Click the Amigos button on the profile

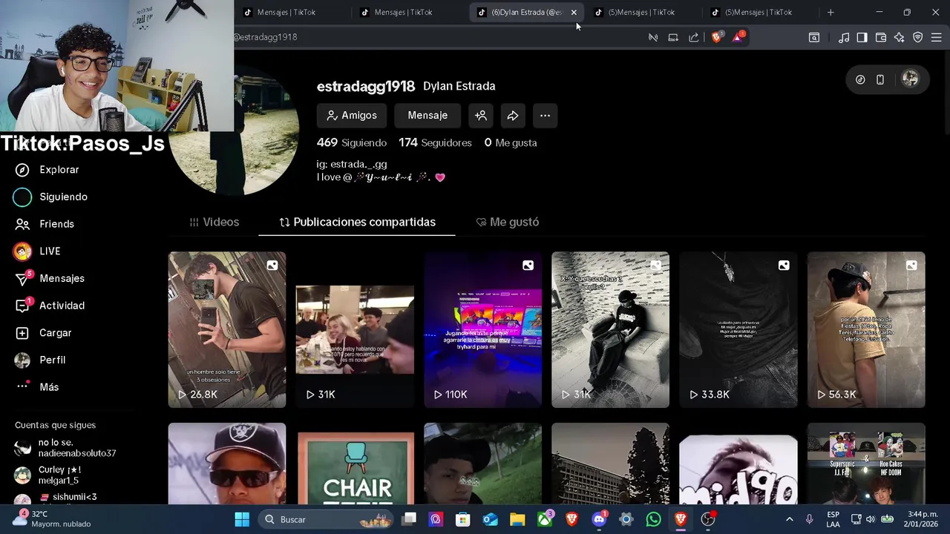(x=352, y=116)
